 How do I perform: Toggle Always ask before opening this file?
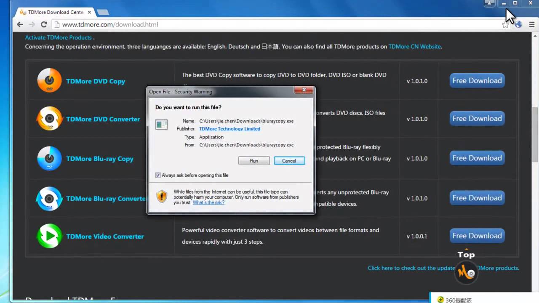tap(158, 175)
